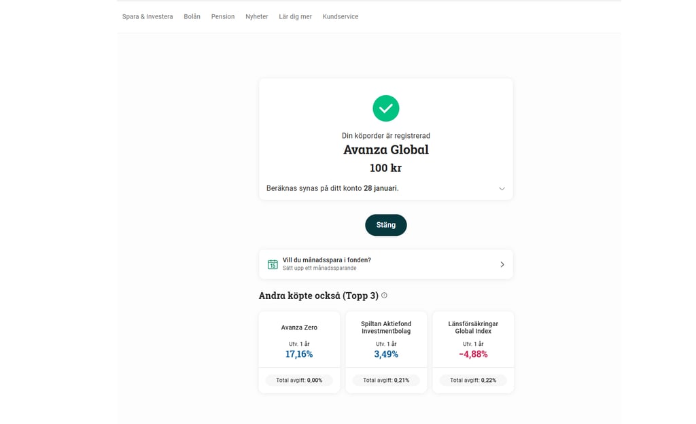Open the Lär dig mer menu
The height and width of the screenshot is (424, 696).
click(295, 16)
